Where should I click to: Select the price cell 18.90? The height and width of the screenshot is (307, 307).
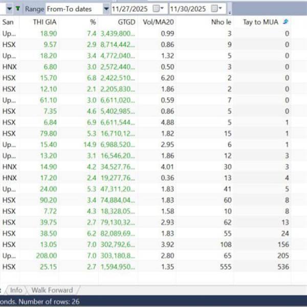coord(49,33)
